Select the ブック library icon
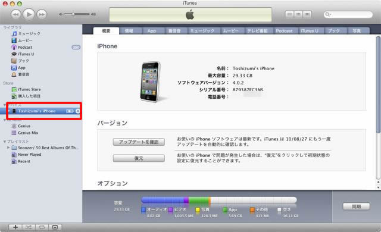This screenshot has width=381, height=232. [14, 61]
